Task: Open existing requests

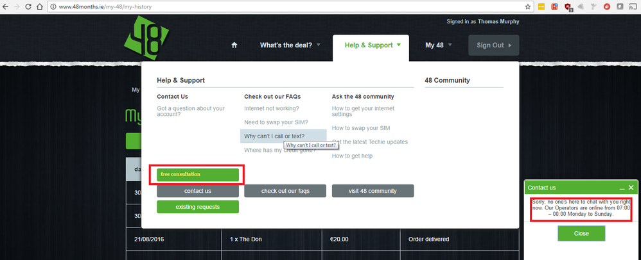Action: tap(198, 207)
